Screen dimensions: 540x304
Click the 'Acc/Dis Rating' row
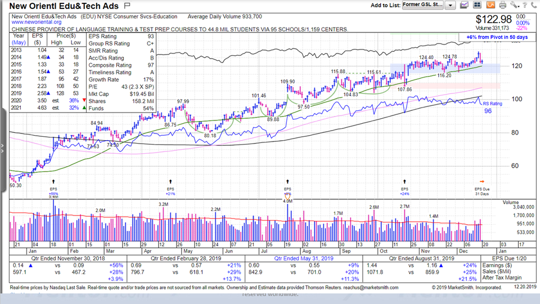pos(121,58)
